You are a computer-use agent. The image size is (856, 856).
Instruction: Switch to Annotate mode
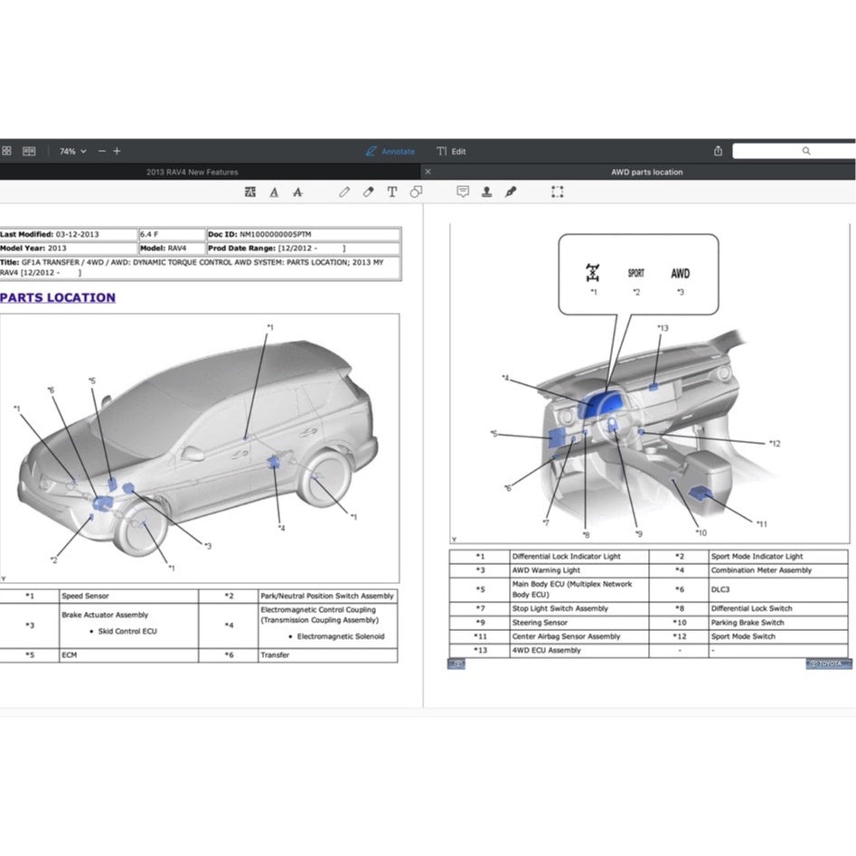point(390,151)
